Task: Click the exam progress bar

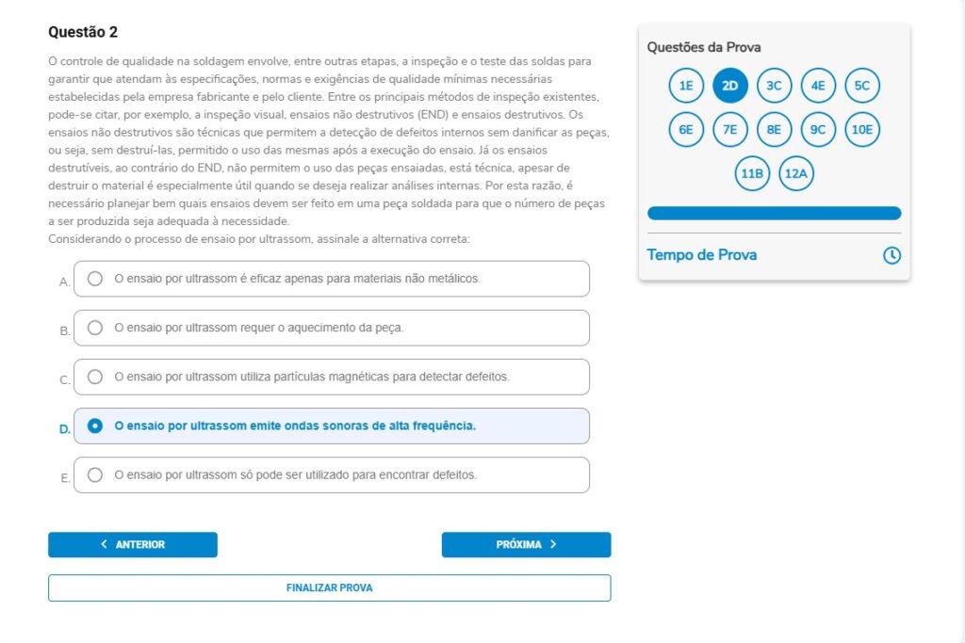Action: [774, 213]
